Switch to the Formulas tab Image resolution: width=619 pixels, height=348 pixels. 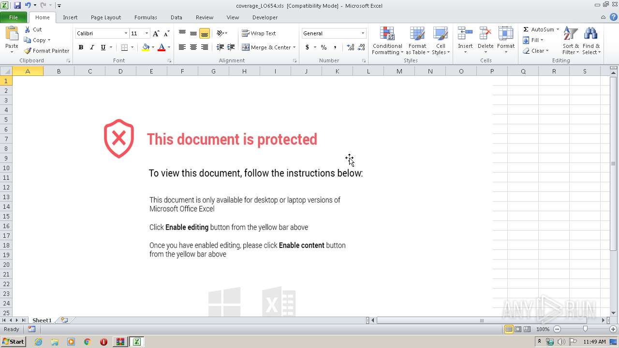(x=146, y=17)
